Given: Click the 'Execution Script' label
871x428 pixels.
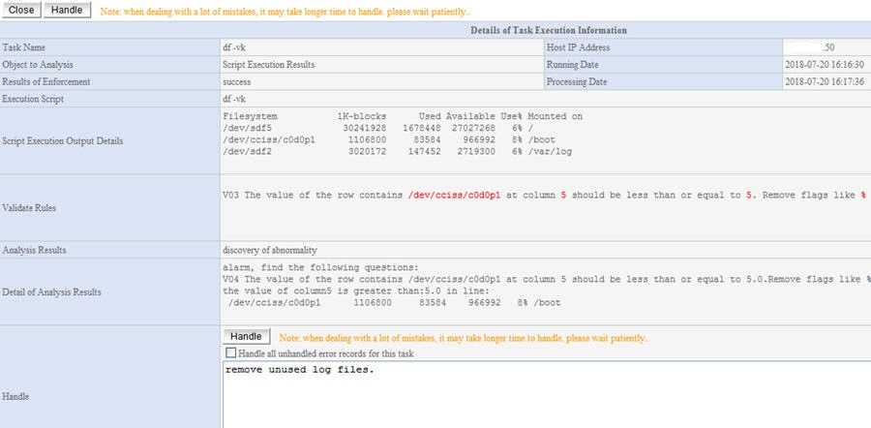Looking at the screenshot, I should pyautogui.click(x=33, y=100).
